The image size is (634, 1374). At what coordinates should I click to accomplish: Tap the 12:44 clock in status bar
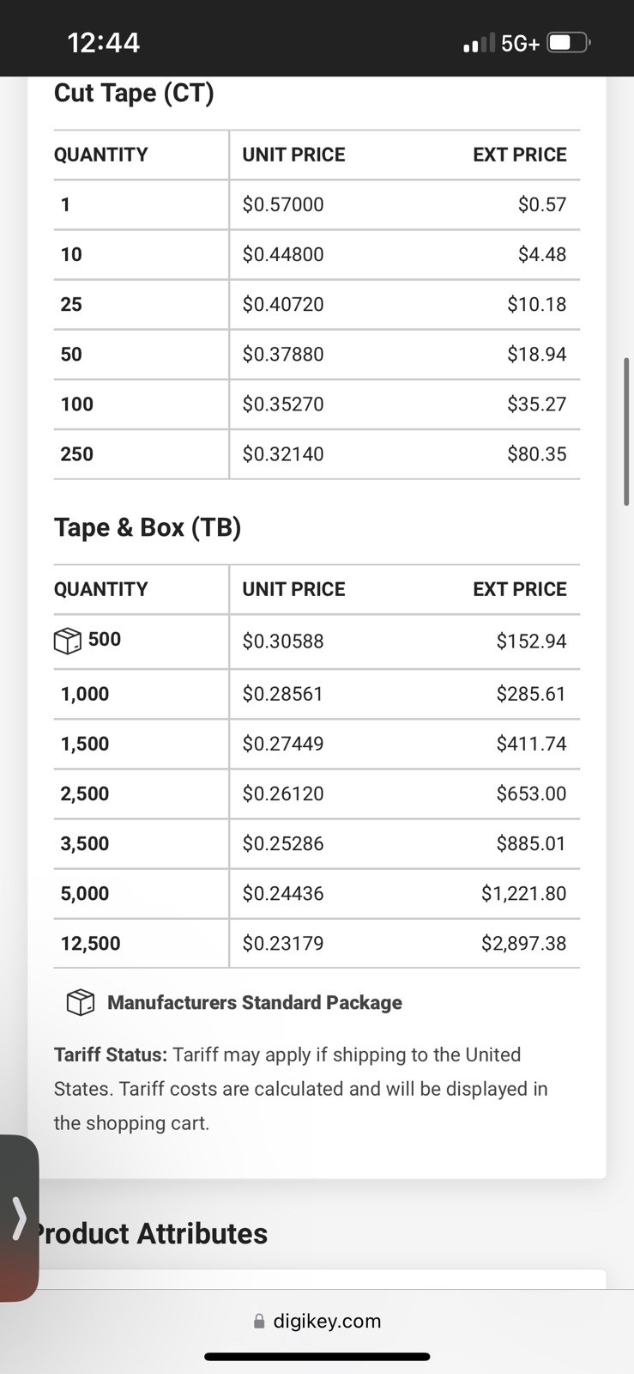click(x=103, y=42)
